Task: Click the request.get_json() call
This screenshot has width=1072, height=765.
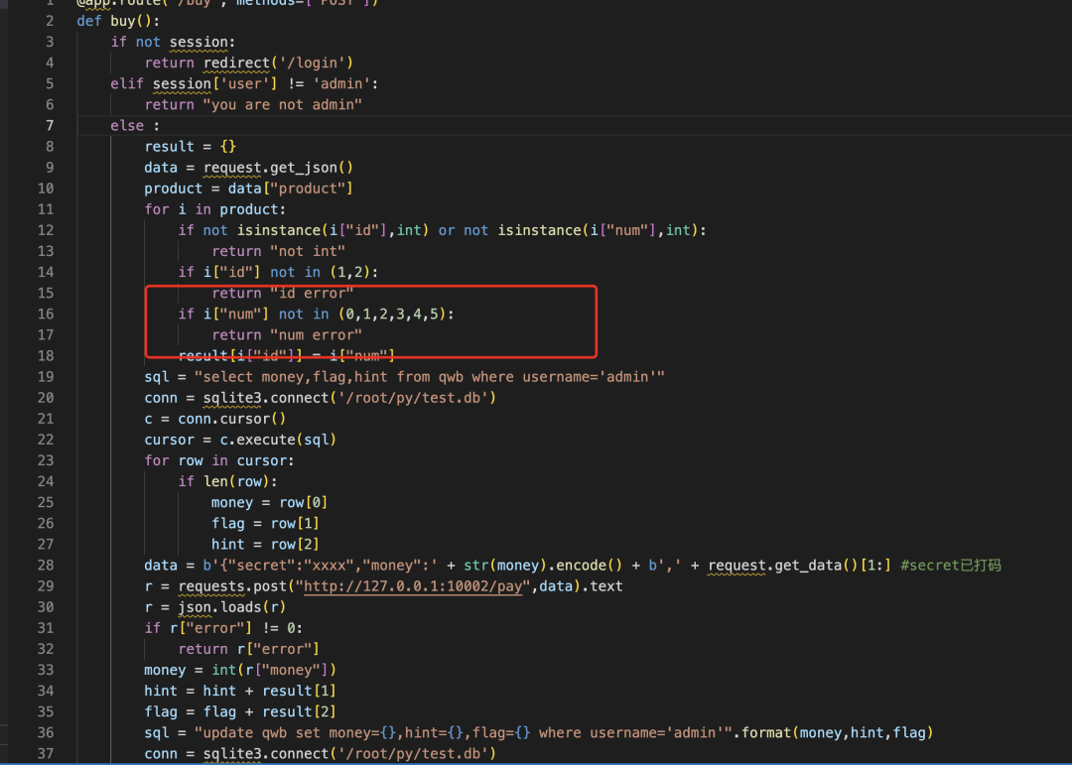Action: [x=278, y=168]
